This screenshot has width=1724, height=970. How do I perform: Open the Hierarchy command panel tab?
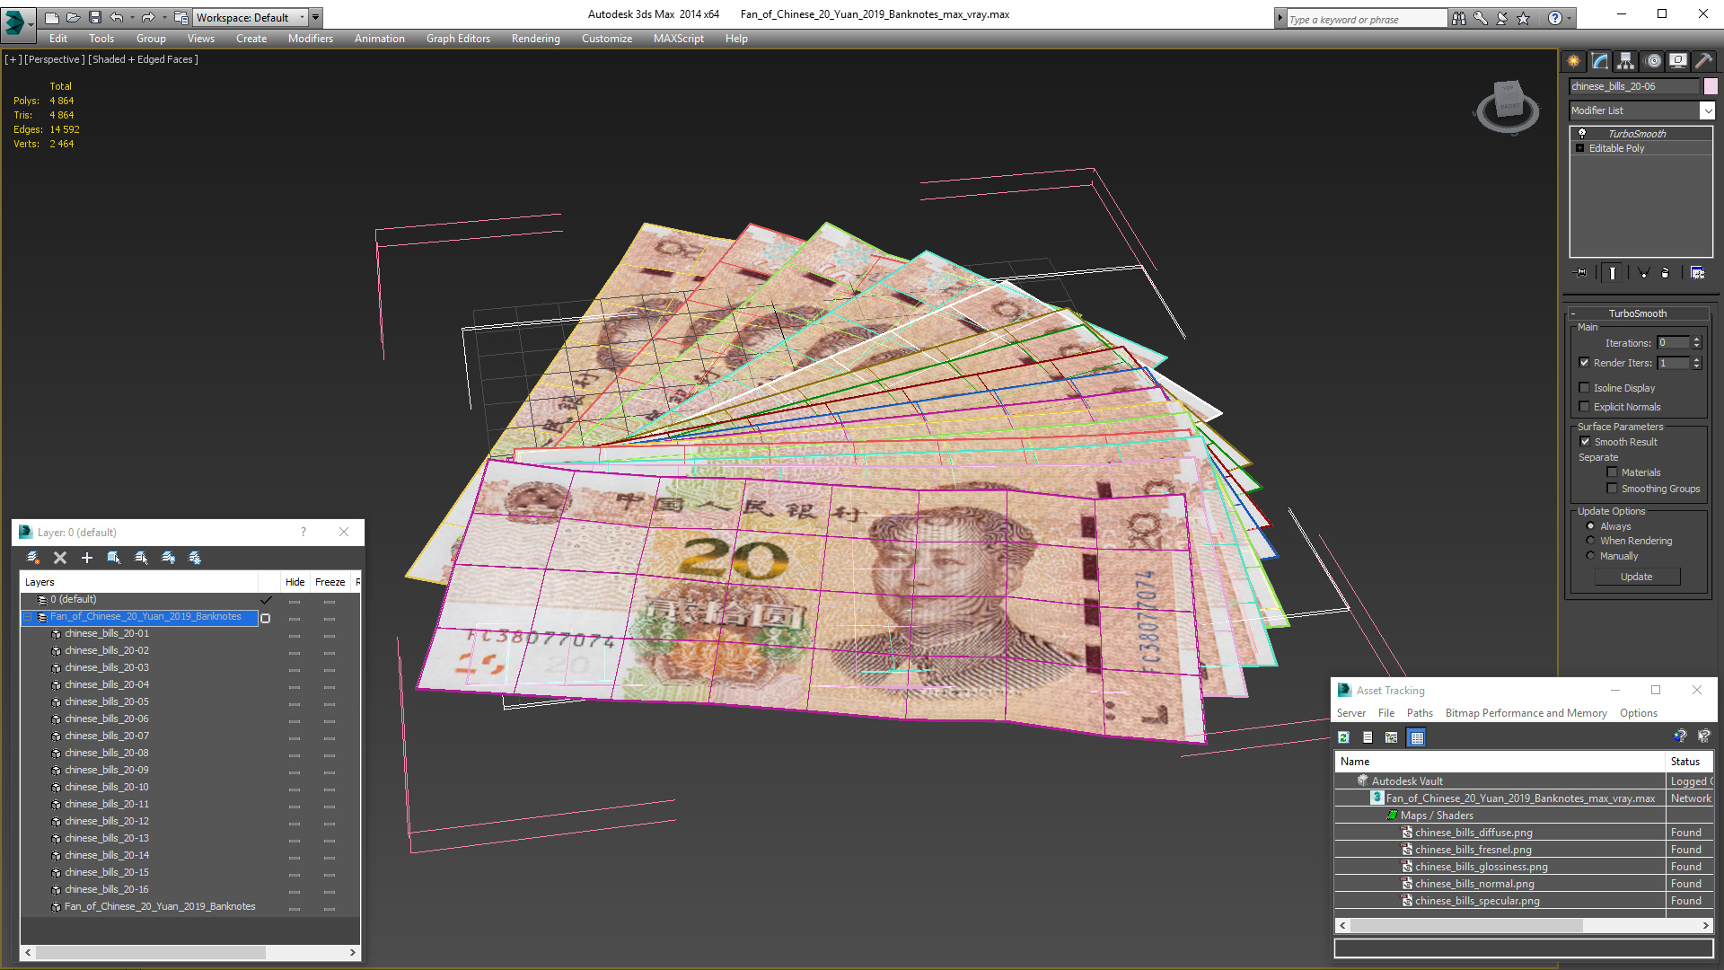pyautogui.click(x=1625, y=61)
